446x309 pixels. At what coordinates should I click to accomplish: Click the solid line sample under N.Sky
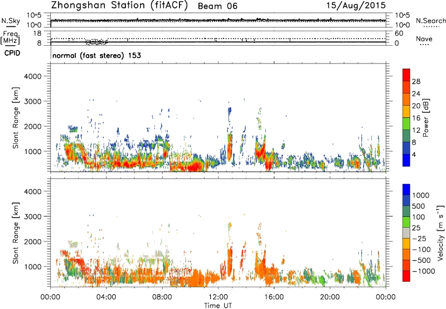coord(10,26)
